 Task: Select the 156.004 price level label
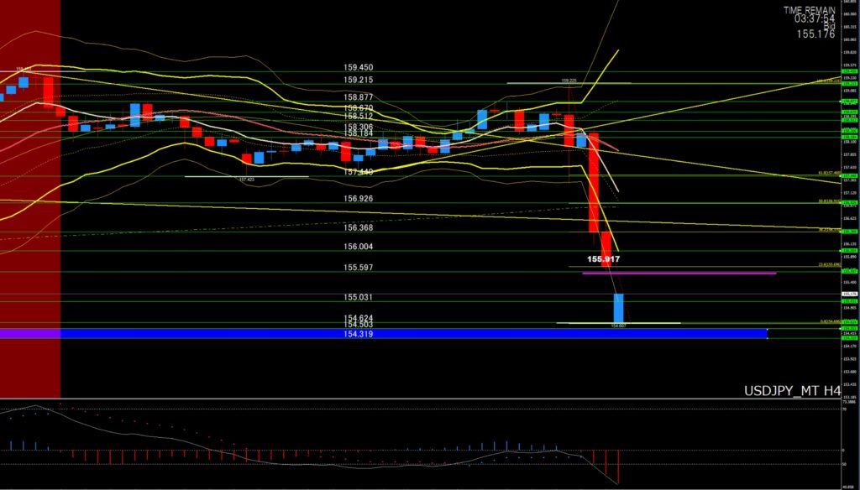click(x=359, y=248)
